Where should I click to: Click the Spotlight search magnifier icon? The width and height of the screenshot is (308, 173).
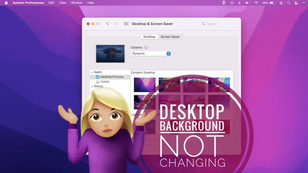tap(289, 3)
